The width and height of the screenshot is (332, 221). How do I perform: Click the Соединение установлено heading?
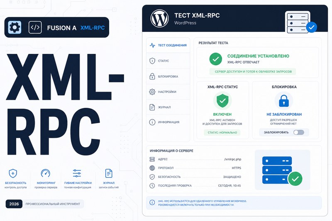point(258,56)
